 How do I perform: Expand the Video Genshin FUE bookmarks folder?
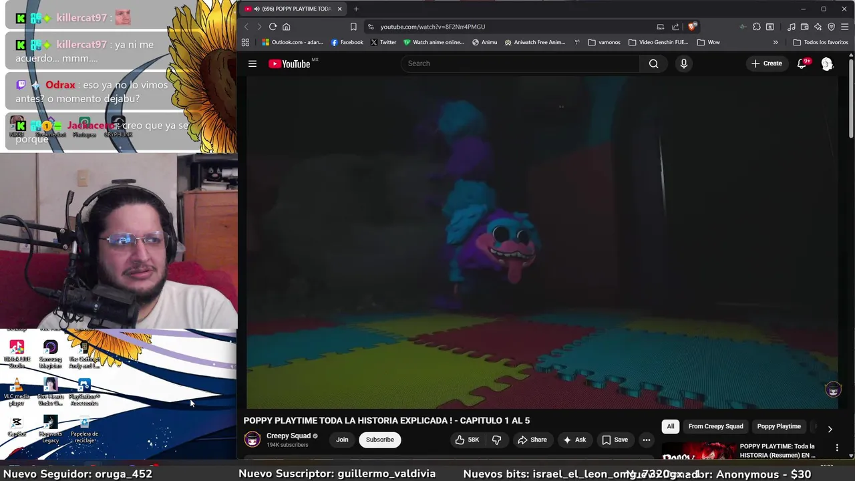(x=658, y=42)
